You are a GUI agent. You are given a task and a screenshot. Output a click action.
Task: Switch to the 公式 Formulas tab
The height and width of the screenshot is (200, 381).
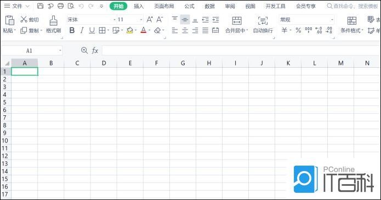pyautogui.click(x=189, y=6)
